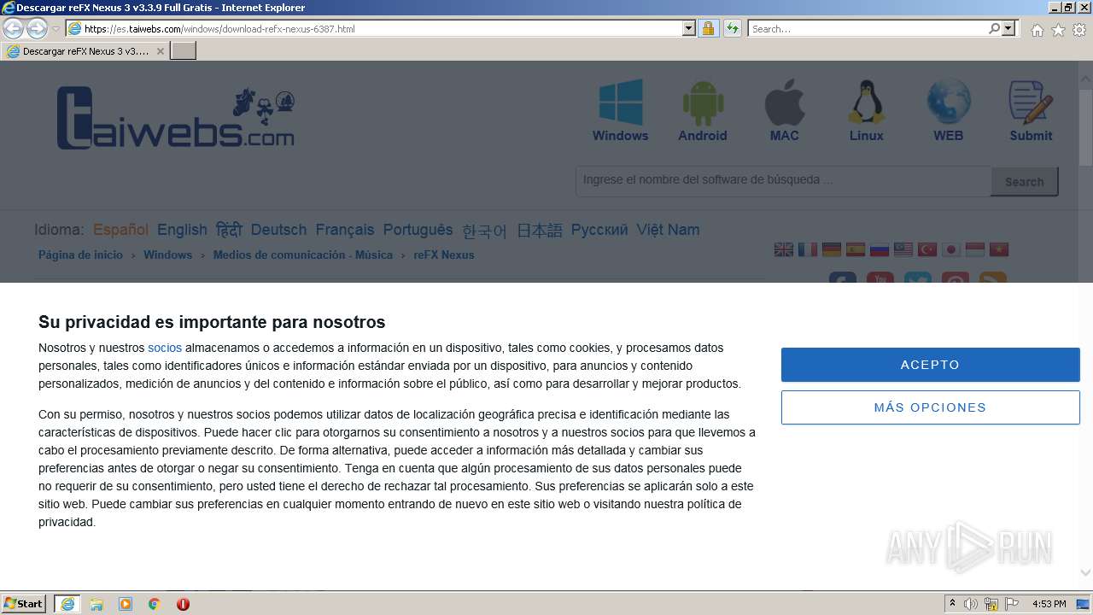The width and height of the screenshot is (1093, 615).
Task: Switch language to हिंदी
Action: click(x=229, y=230)
